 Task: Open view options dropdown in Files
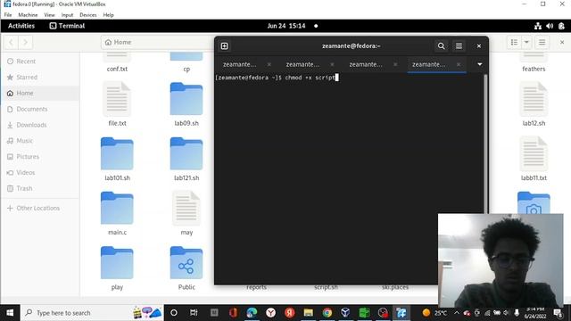point(526,42)
